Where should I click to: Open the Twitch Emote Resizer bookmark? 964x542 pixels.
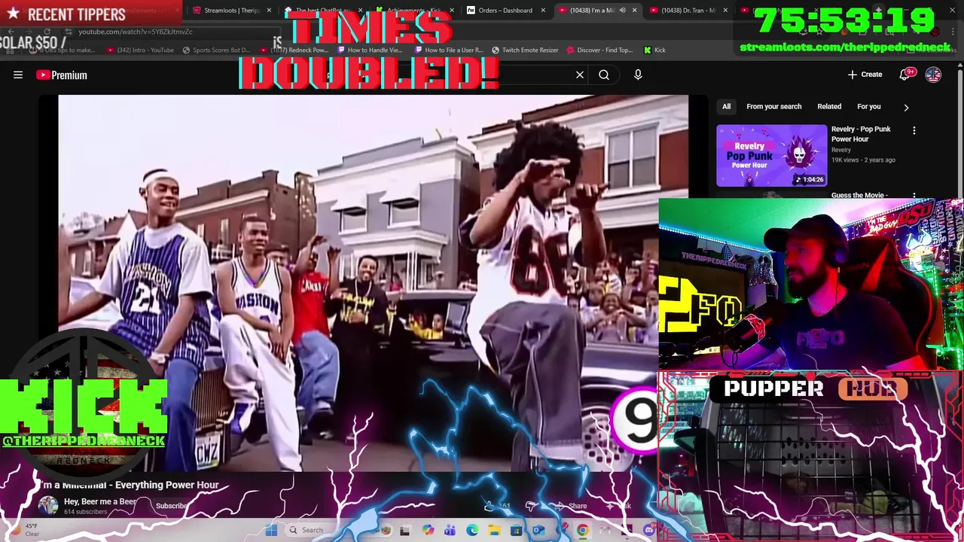tap(525, 50)
